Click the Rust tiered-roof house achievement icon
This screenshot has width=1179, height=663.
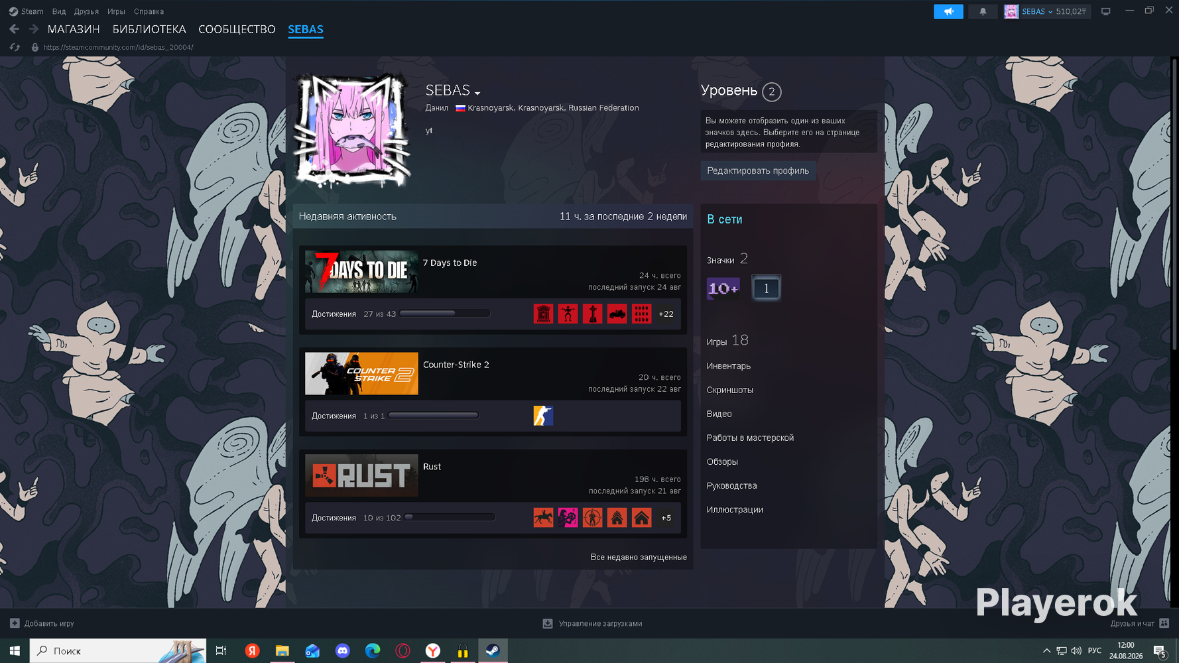tap(617, 518)
